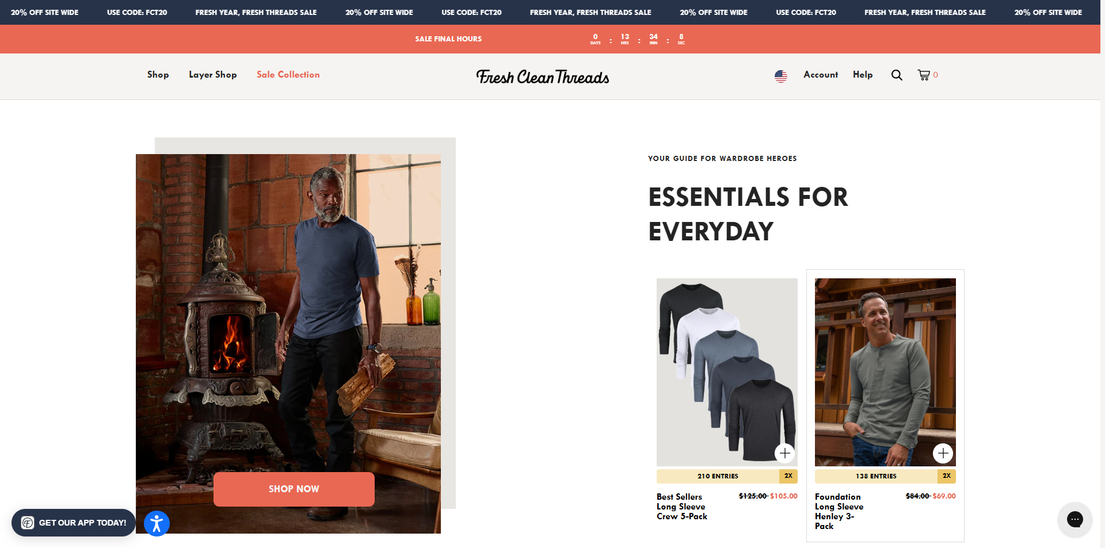Click the 2X badge on the 210 ENTRIES bar
The width and height of the screenshot is (1105, 548).
788,476
